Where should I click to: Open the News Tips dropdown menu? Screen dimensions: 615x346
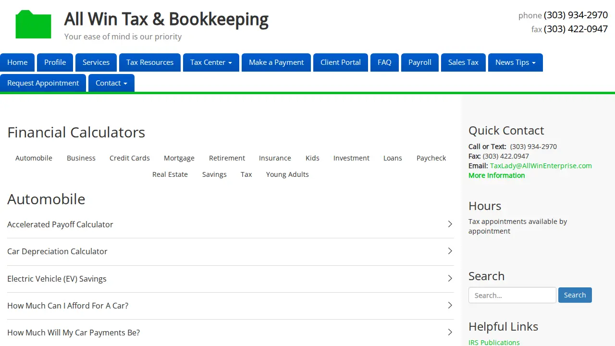pyautogui.click(x=516, y=62)
